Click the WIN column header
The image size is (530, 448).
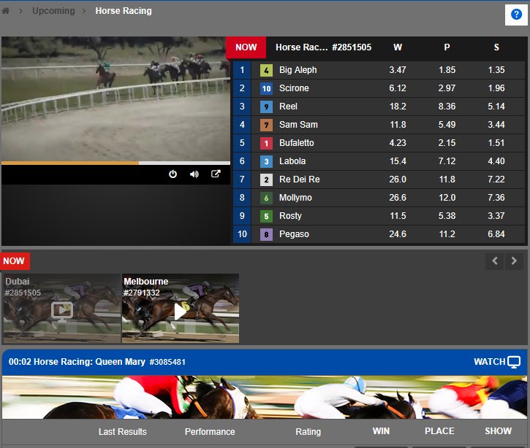click(x=381, y=431)
